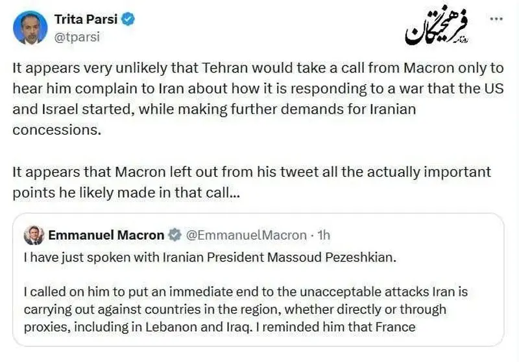The height and width of the screenshot is (362, 519).
Task: Open Trita Parsi display name link
Action: pyautogui.click(x=85, y=19)
